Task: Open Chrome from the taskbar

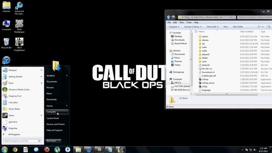Action: (15, 150)
